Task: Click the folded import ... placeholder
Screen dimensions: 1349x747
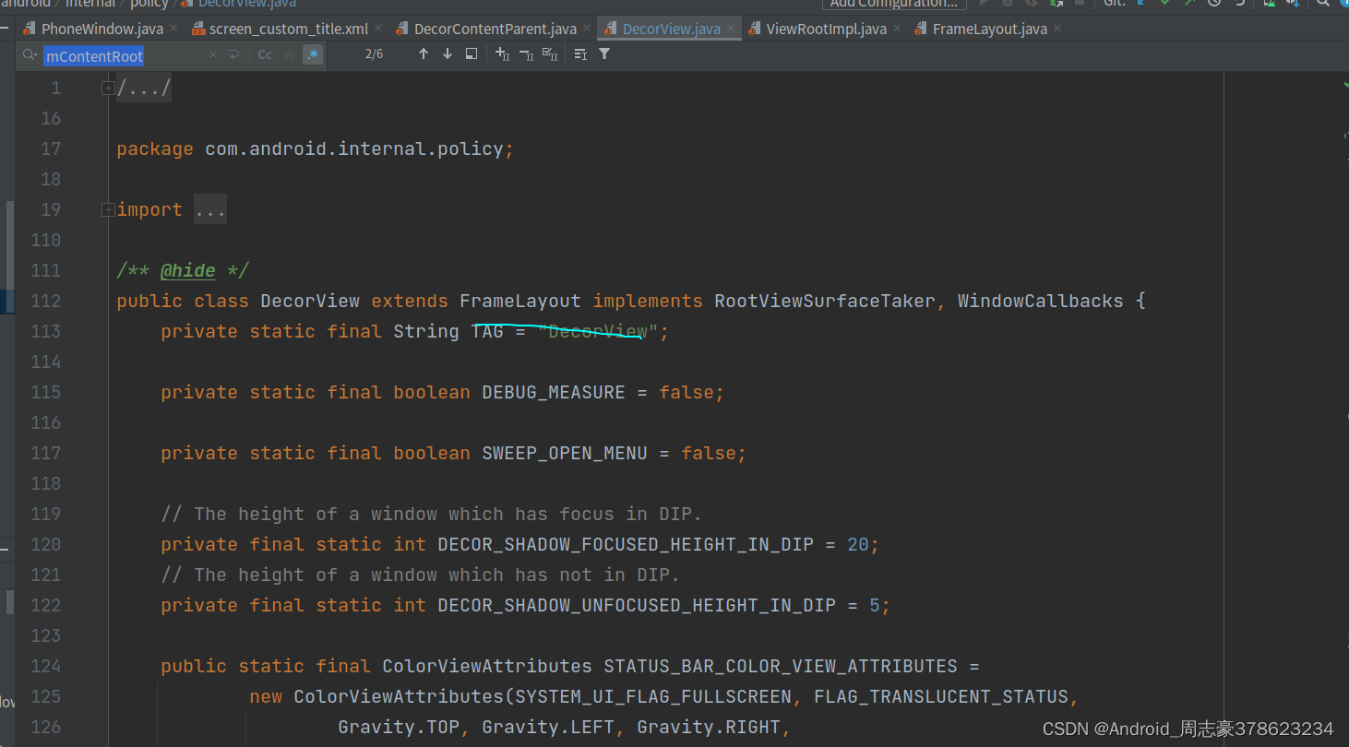Action: click(x=210, y=210)
